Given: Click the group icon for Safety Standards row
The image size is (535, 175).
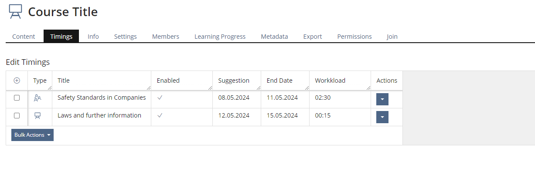Looking at the screenshot, I should pos(37,98).
